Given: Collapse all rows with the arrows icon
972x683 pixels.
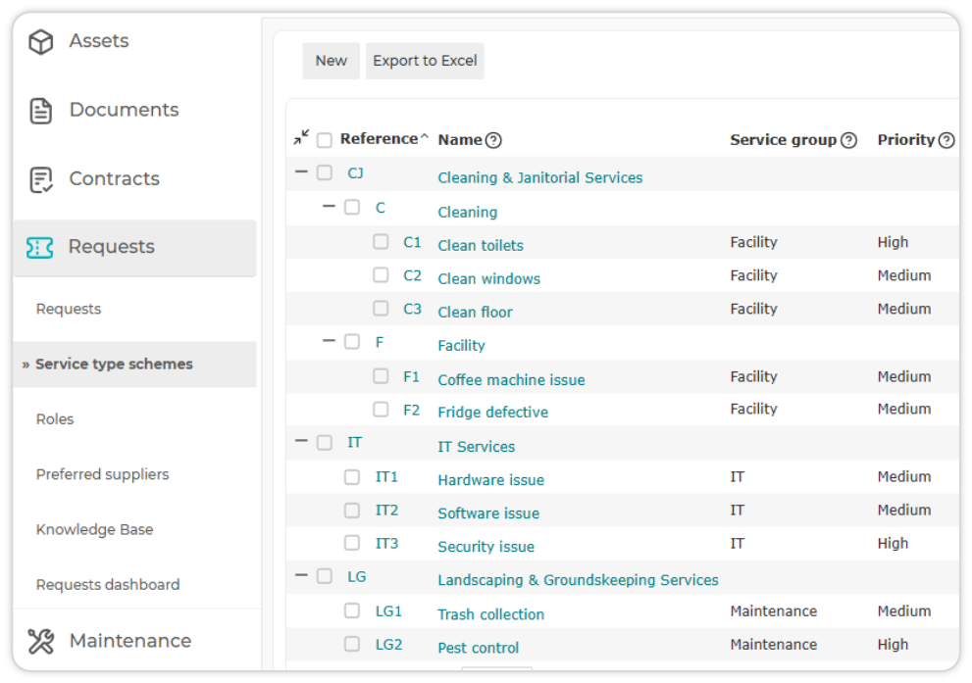Looking at the screenshot, I should click(301, 137).
